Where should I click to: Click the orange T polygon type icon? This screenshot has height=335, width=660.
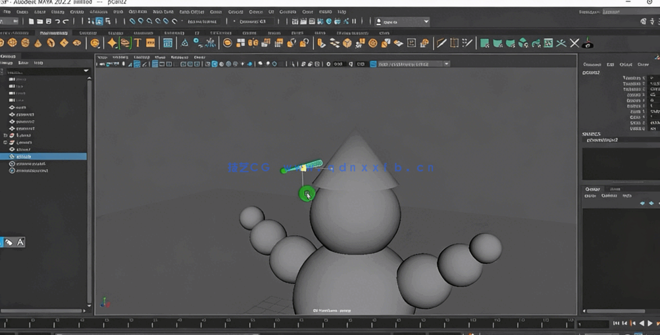138,43
